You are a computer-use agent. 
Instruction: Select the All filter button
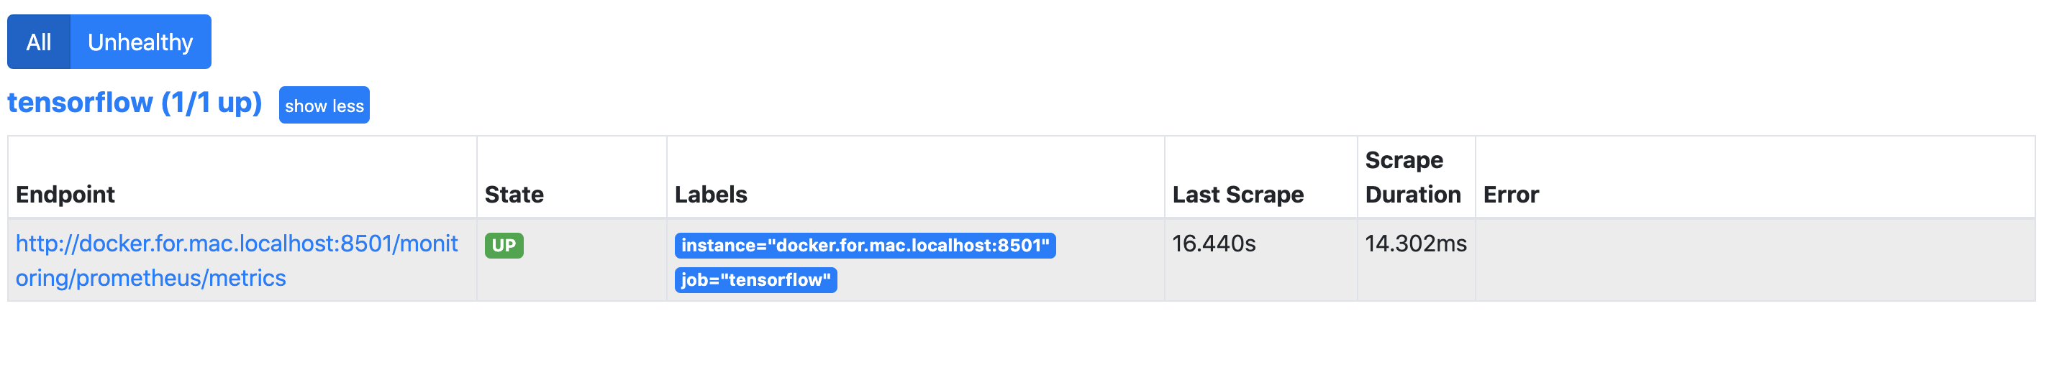tap(38, 42)
